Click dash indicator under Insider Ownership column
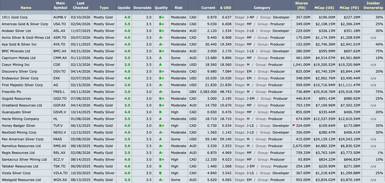Image resolution: width=385 pixels, height=183 pixels. click(373, 13)
